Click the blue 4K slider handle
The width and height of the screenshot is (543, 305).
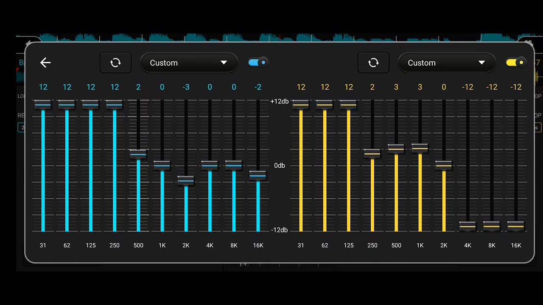[210, 165]
